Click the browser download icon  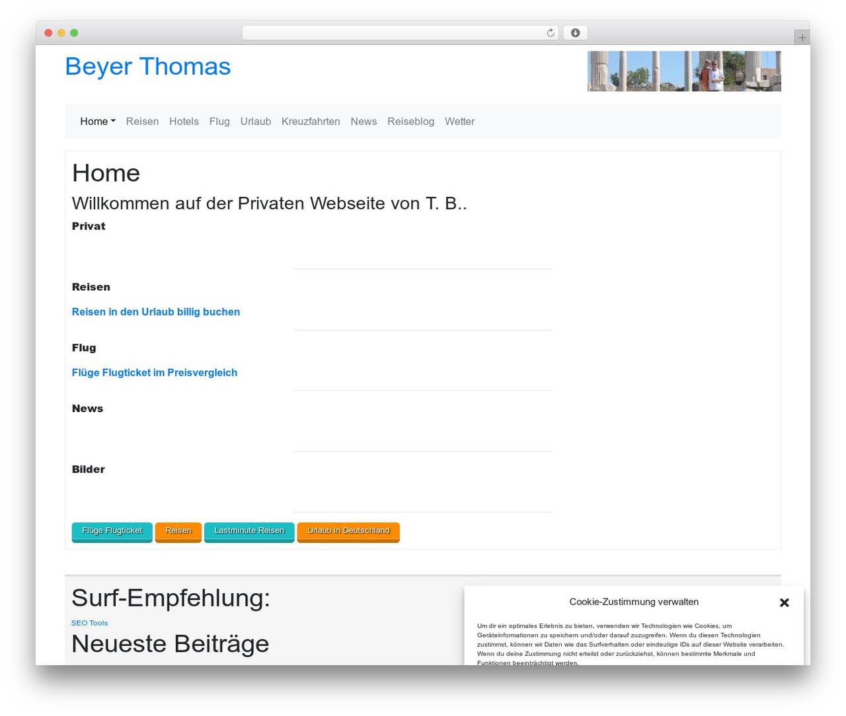coord(575,33)
